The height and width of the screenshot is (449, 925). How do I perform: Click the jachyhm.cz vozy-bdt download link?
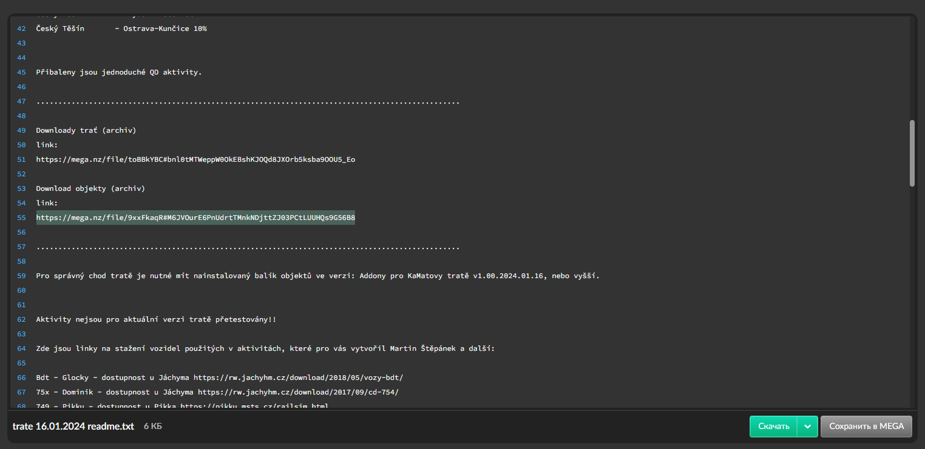299,377
